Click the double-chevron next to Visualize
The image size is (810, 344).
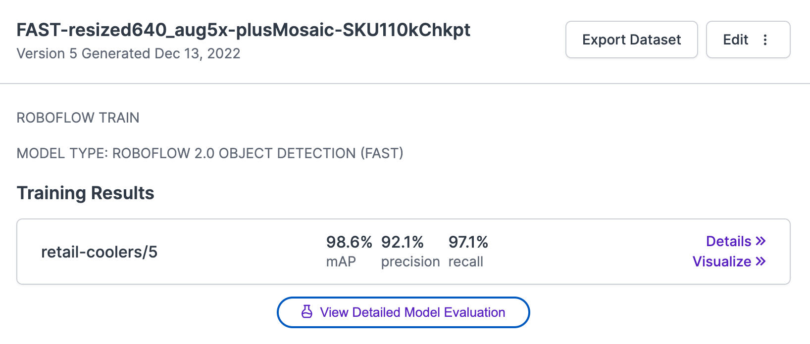pos(760,261)
